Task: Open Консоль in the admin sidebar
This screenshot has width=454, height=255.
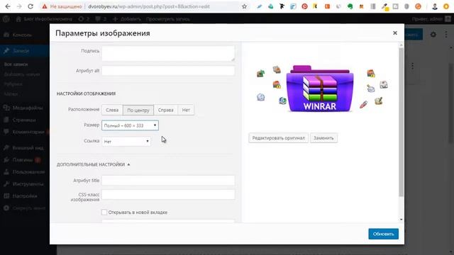Action: point(22,35)
